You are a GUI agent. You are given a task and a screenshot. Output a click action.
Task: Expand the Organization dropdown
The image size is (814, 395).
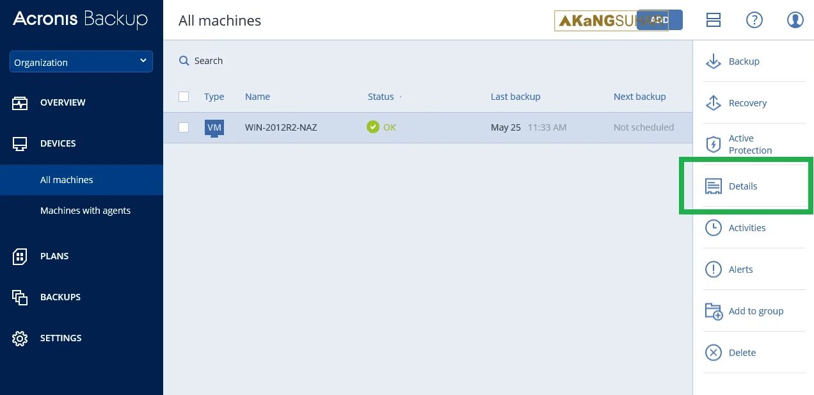(81, 61)
